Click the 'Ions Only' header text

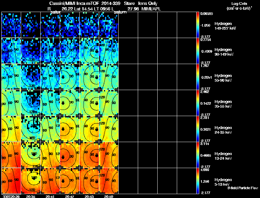[x=148, y=4]
